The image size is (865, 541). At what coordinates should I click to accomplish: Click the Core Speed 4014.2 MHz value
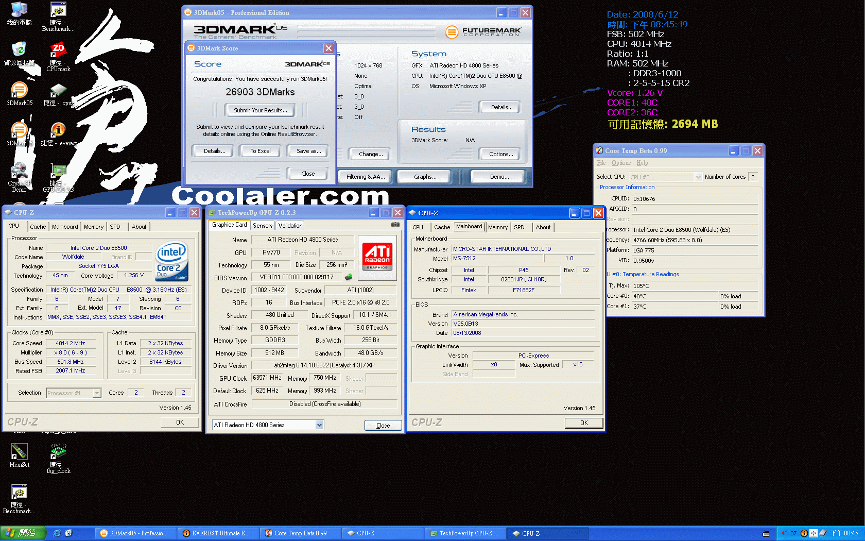(x=71, y=343)
